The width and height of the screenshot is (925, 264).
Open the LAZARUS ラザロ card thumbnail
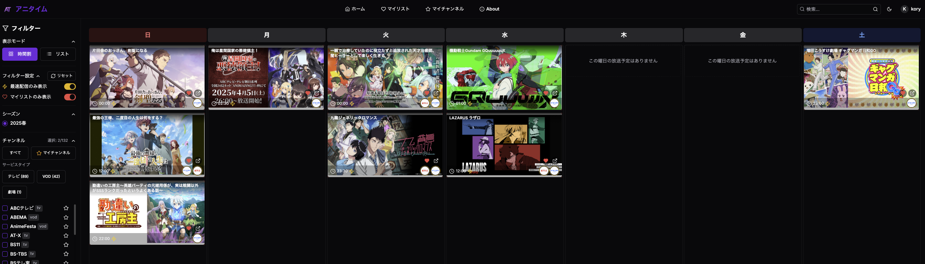pos(504,145)
